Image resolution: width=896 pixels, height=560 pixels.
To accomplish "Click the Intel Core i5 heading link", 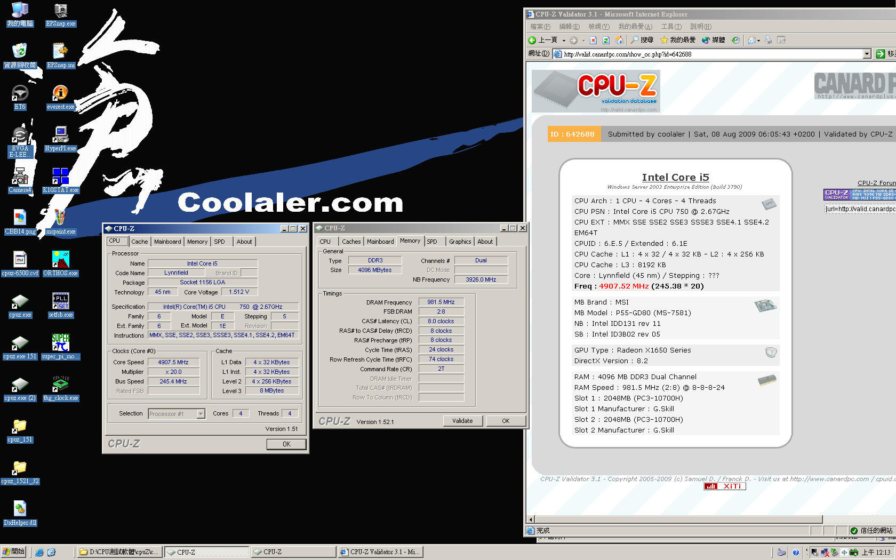I will tap(675, 178).
